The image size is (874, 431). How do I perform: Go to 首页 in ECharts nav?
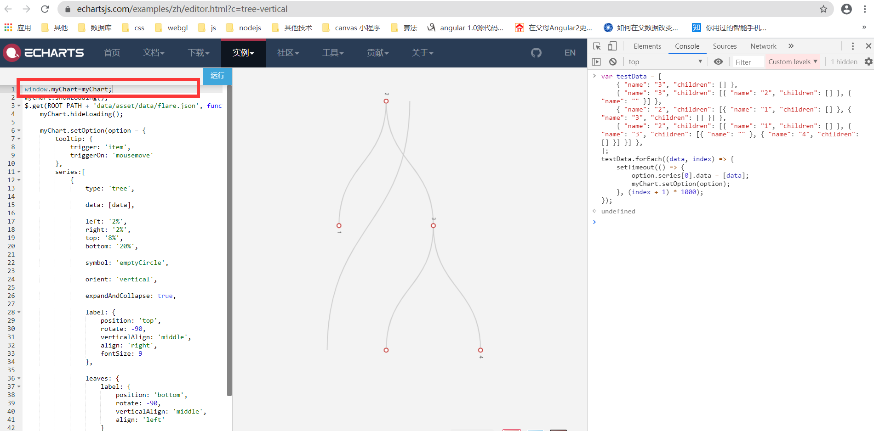click(112, 53)
